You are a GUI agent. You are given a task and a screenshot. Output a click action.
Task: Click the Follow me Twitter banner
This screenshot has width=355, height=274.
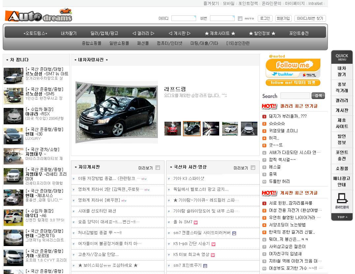[x=293, y=68]
